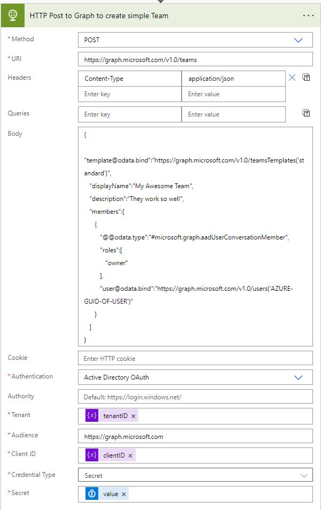Image resolution: width=321 pixels, height=510 pixels.
Task: Delete the Content-Type header row
Action: [292, 78]
